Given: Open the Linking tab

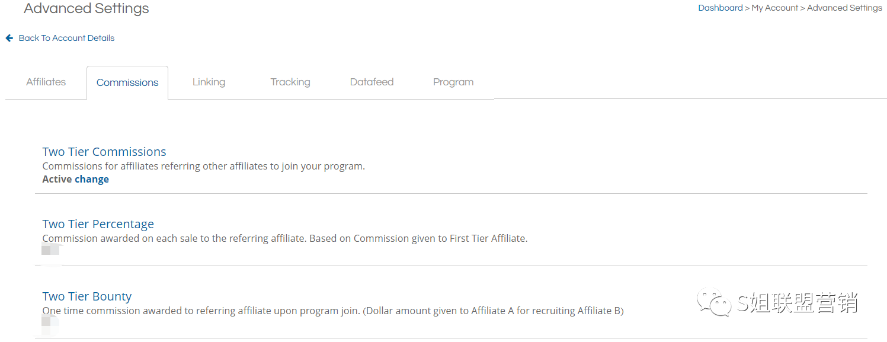Looking at the screenshot, I should tap(209, 82).
